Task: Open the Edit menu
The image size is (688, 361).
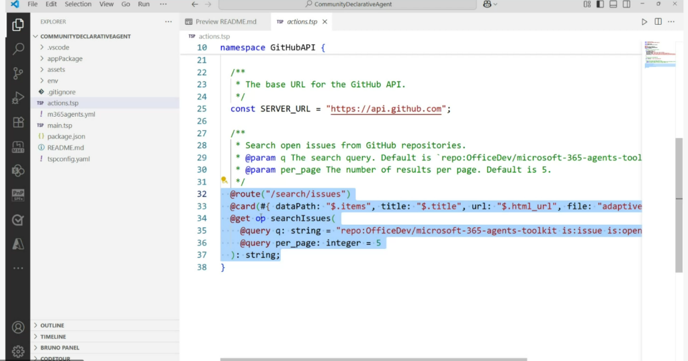Action: pos(51,5)
